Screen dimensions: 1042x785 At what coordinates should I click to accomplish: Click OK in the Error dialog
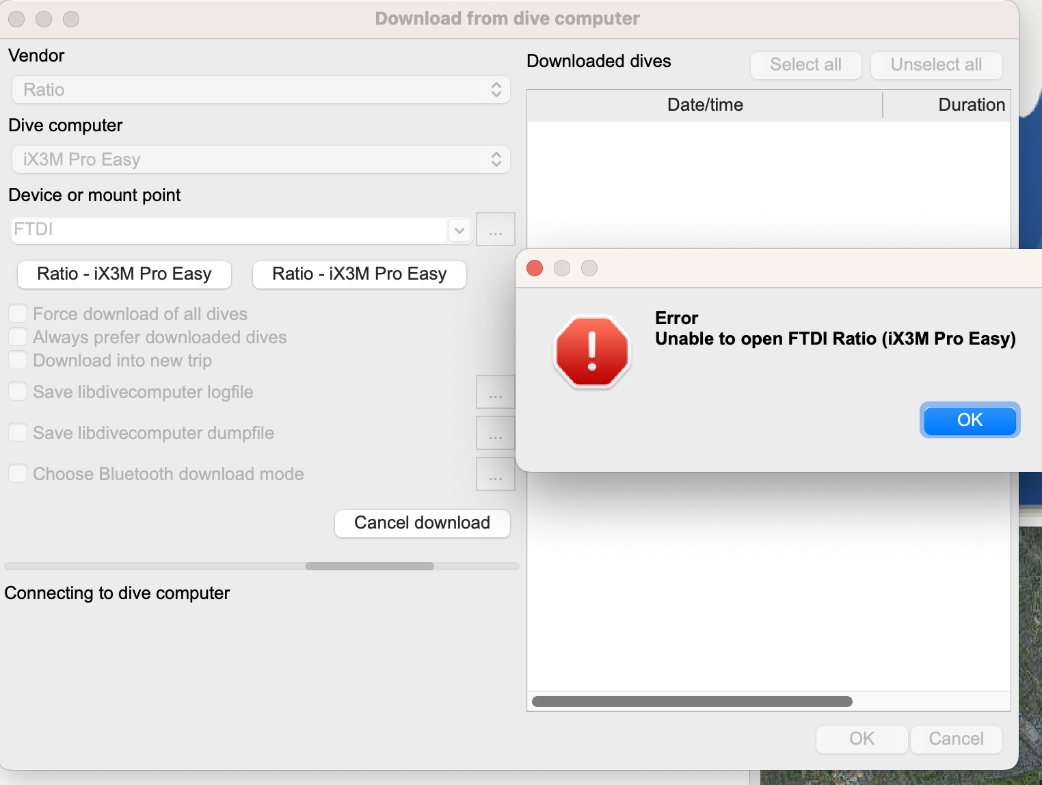970,420
